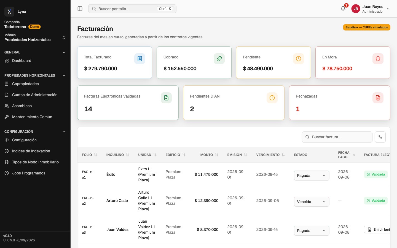Go to Copropiedades
This screenshot has height=248, width=397.
35,84
